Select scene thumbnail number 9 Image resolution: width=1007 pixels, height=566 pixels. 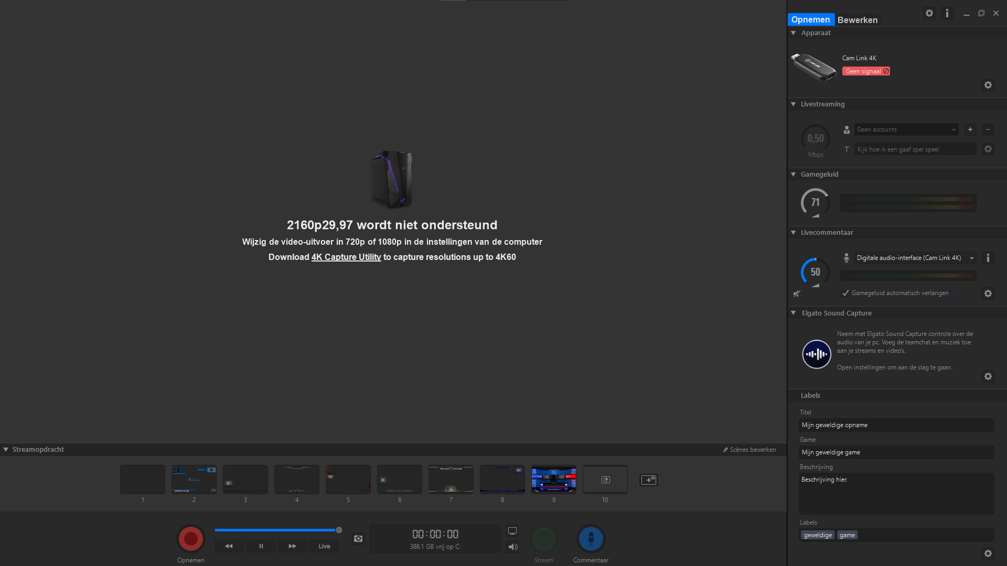(x=553, y=480)
